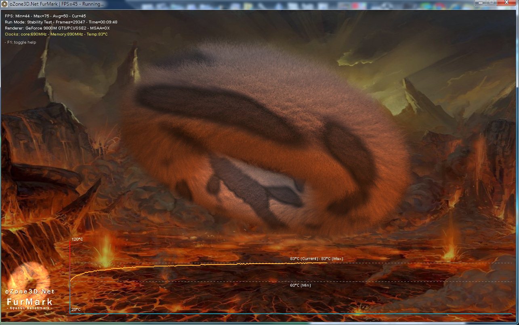Maximize the FurMark window

(x=492, y=3)
